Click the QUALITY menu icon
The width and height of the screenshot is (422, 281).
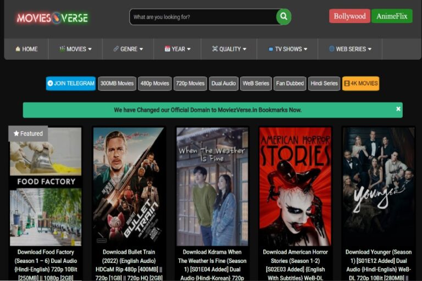point(215,49)
